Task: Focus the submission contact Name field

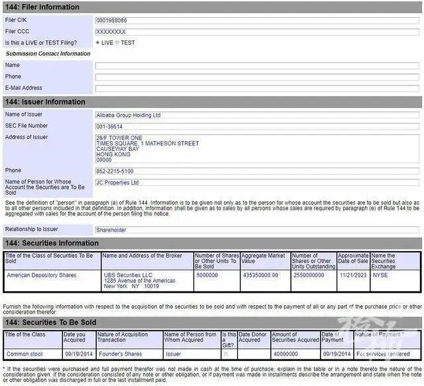Action: tap(257, 66)
